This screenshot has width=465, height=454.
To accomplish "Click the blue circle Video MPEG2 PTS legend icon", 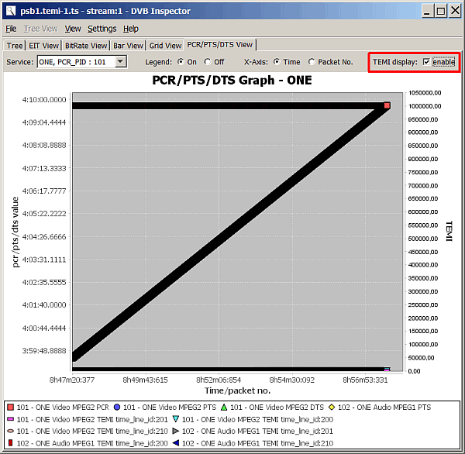I will (116, 407).
